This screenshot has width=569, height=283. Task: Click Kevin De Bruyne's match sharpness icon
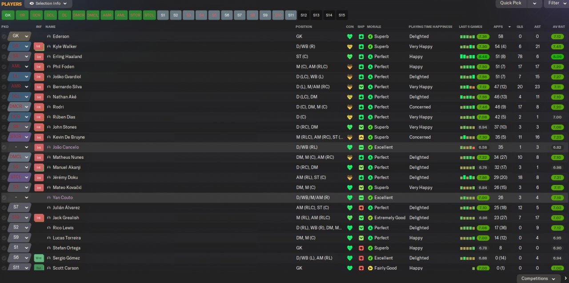pyautogui.click(x=361, y=137)
